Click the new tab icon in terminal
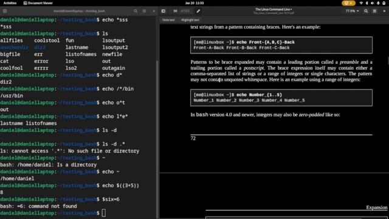Viewport: 389px width, 219px height. (5, 11)
